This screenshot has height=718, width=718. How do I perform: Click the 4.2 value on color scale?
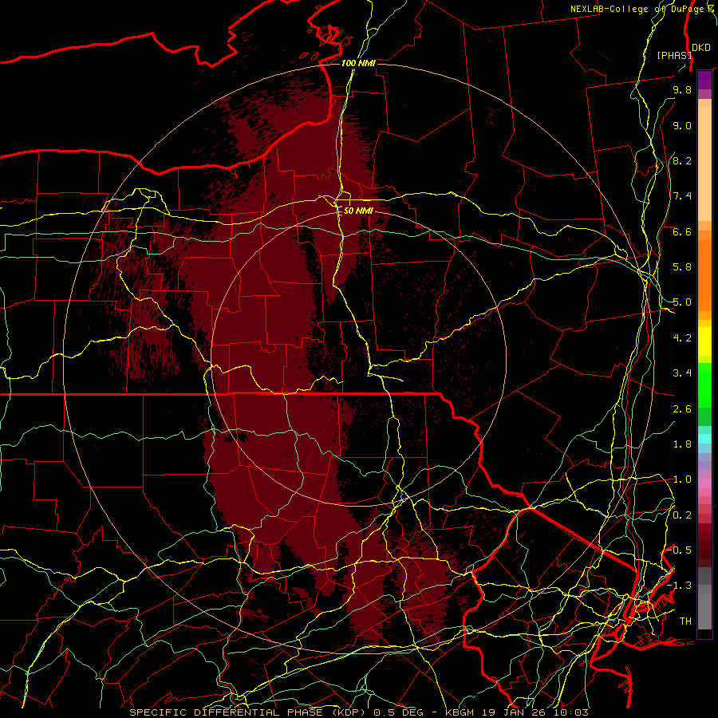coord(682,338)
